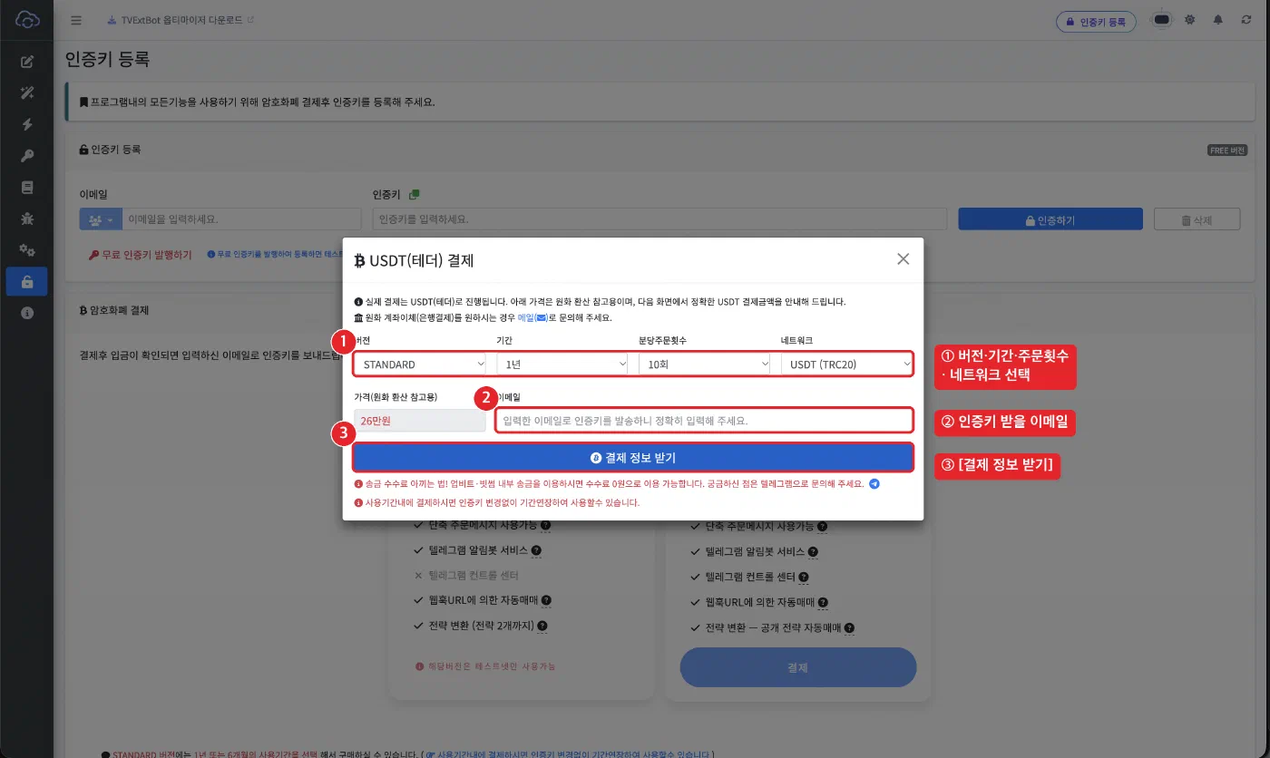This screenshot has height=758, width=1270.
Task: Click the 메일 link in the payment dialog
Action: pyautogui.click(x=532, y=318)
